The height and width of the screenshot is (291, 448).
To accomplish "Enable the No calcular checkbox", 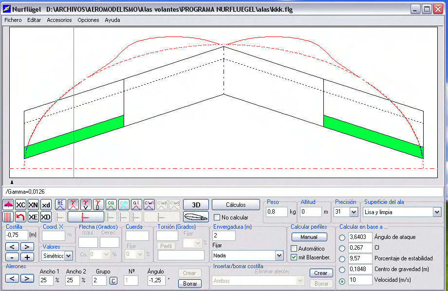I will point(217,218).
